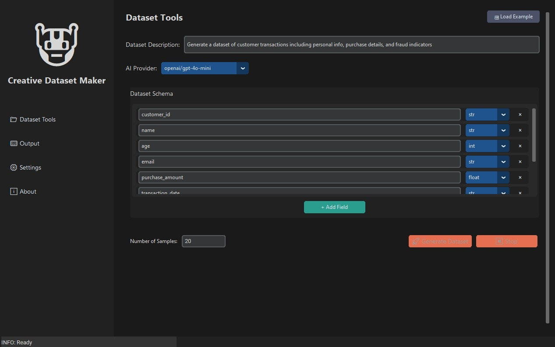Click the Stop button
Image resolution: width=555 pixels, height=347 pixels.
coord(506,241)
